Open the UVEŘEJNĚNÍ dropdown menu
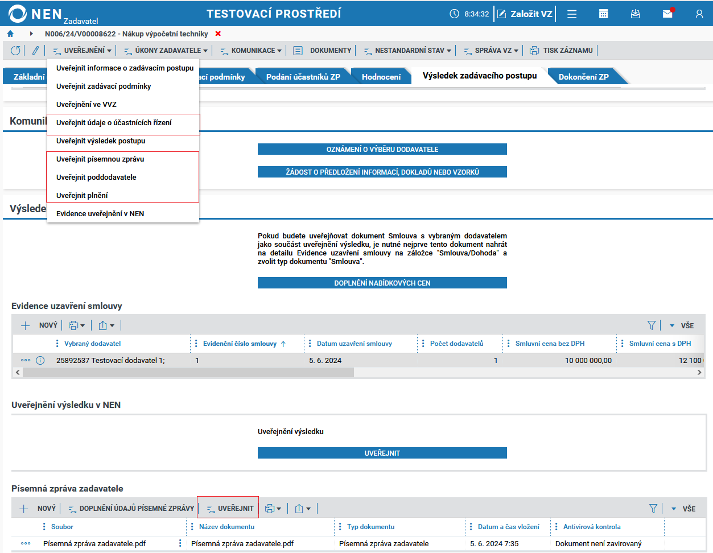Image resolution: width=713 pixels, height=553 pixels. click(82, 51)
